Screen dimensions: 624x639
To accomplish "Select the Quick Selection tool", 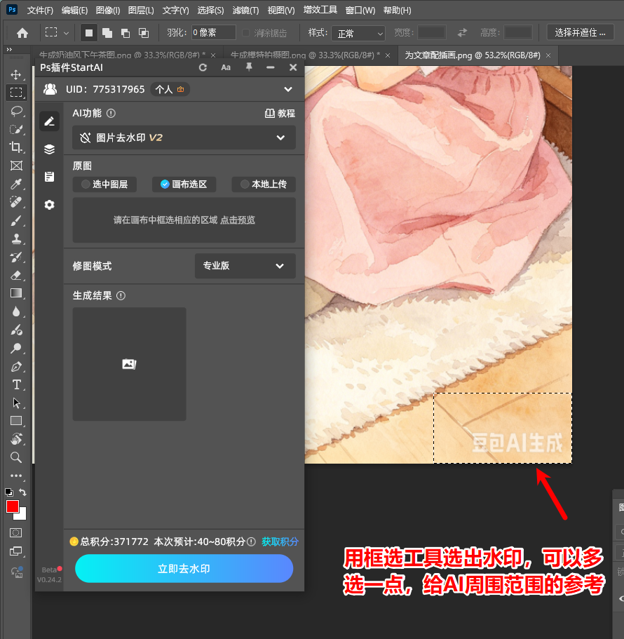I will pyautogui.click(x=16, y=129).
